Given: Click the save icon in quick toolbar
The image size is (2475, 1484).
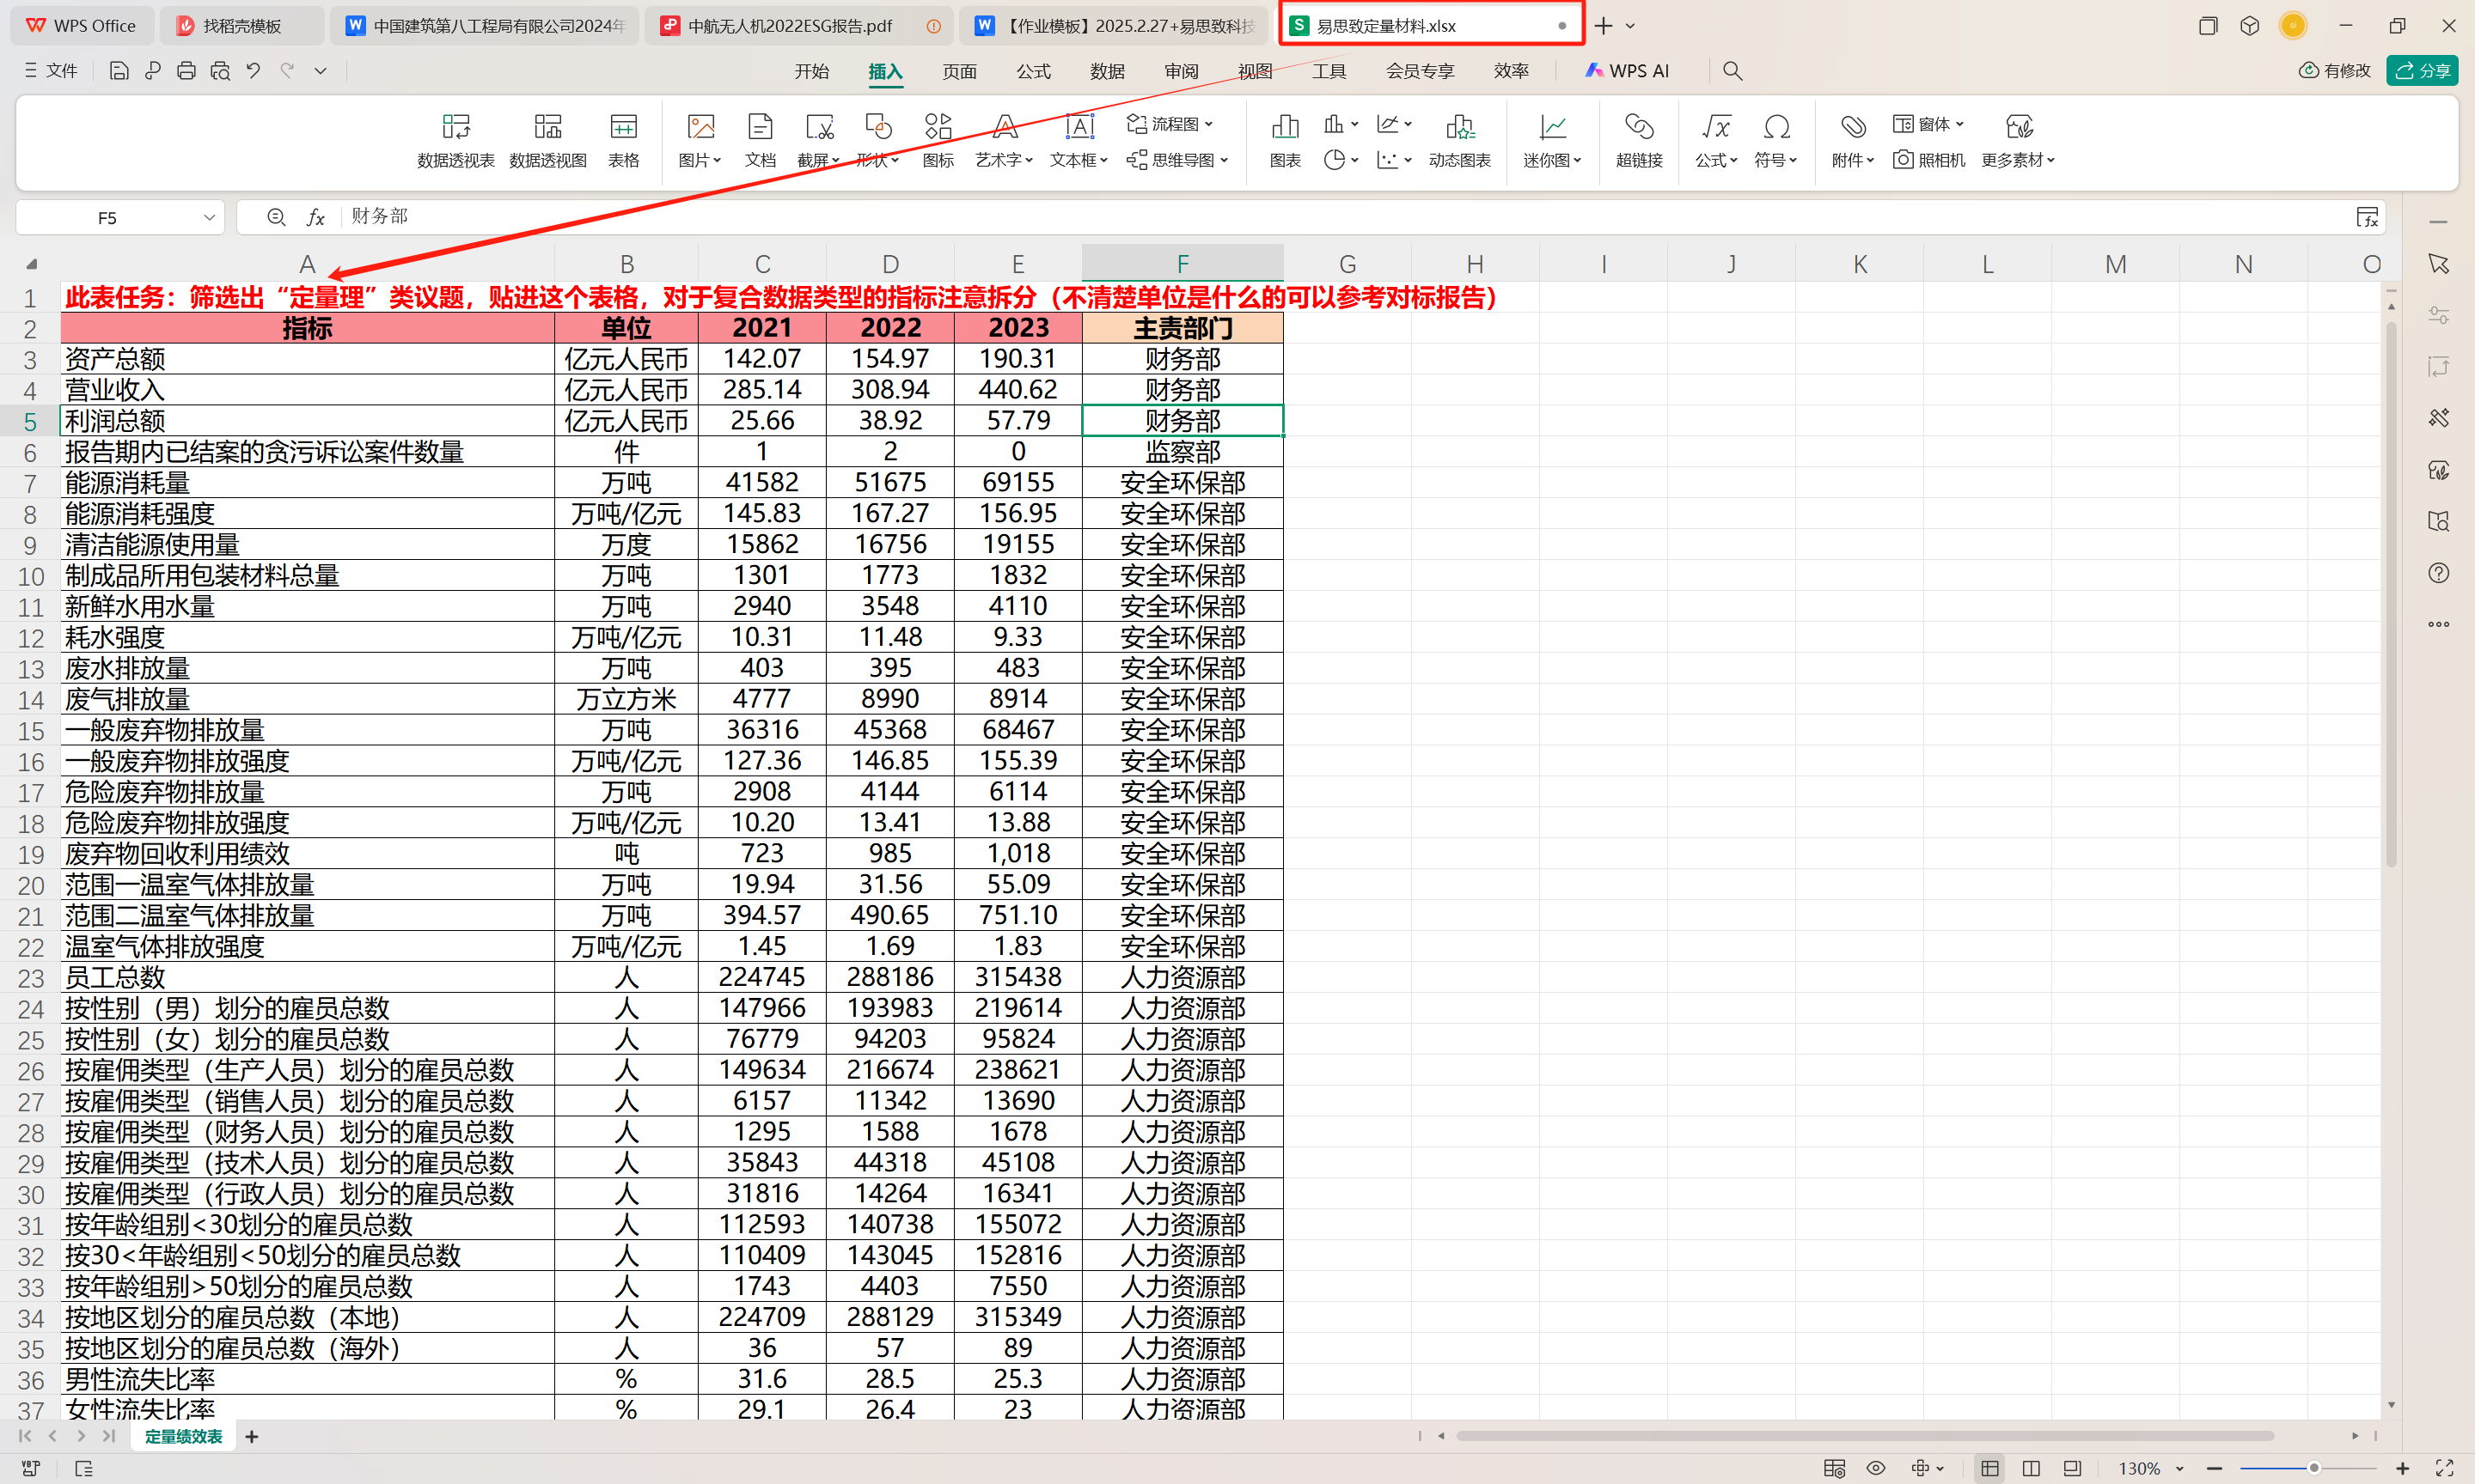Looking at the screenshot, I should click(119, 71).
